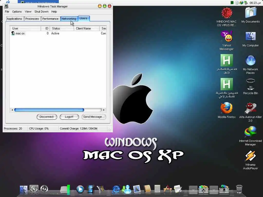Click the scrollbar left arrow
The image size is (263, 197).
coord(12,110)
